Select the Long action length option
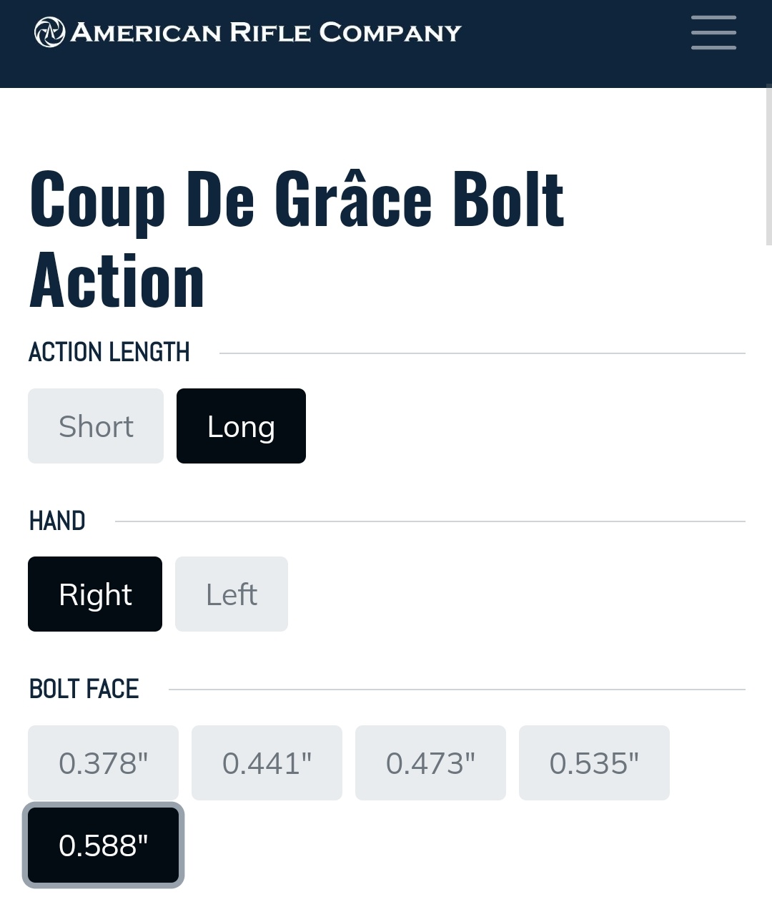772x917 pixels. pos(241,426)
